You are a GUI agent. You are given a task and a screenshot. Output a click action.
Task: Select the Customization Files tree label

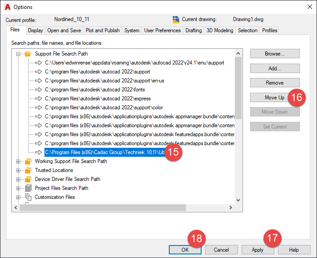[55, 197]
